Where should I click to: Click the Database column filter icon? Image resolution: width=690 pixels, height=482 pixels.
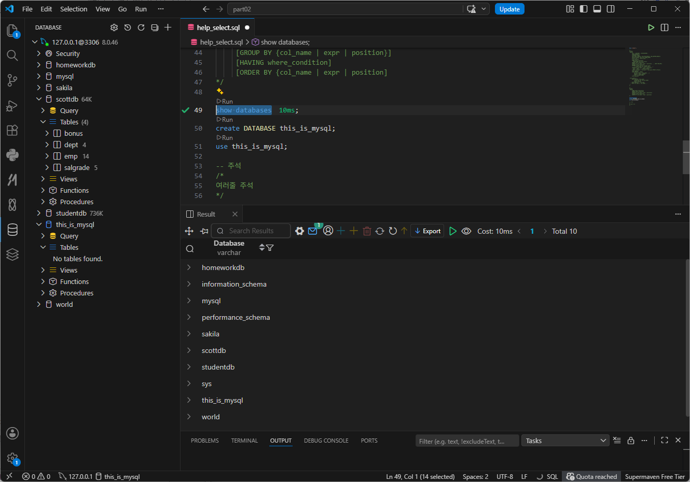coord(270,248)
